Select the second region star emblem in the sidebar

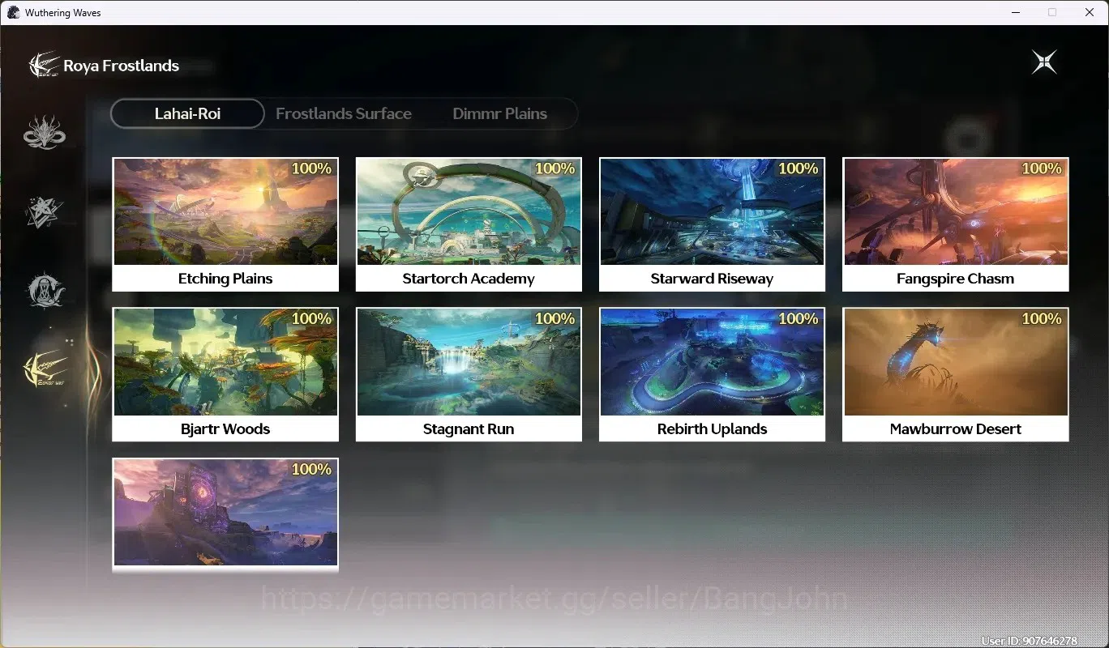click(45, 212)
